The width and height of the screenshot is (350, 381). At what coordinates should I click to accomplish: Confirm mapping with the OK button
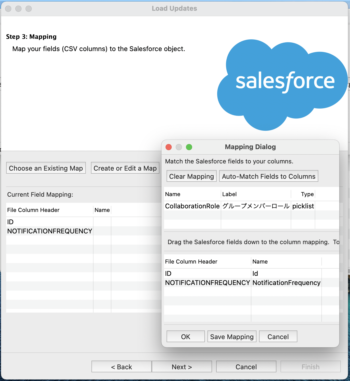[x=185, y=337]
